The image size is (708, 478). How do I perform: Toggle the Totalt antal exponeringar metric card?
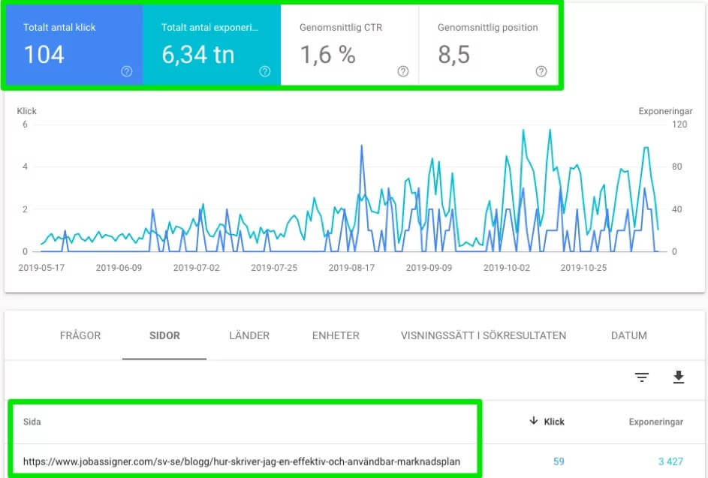coord(210,41)
